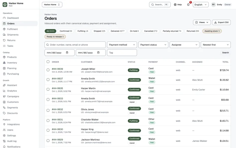Click the Help lifebuoy icon
Image resolution: width=236 pixels, height=148 pixels.
point(175,5)
